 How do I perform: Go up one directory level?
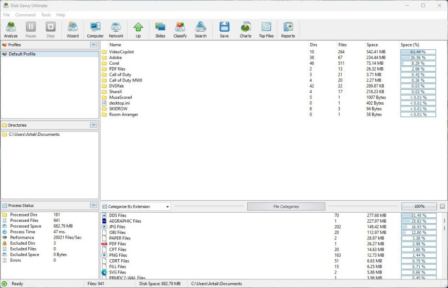click(x=138, y=30)
